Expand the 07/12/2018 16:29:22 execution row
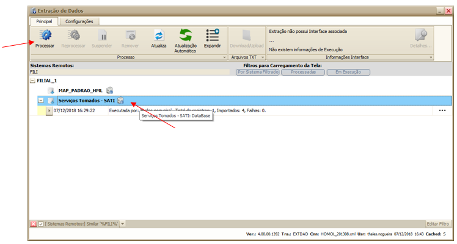 point(49,110)
